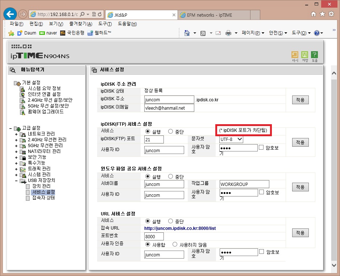The width and height of the screenshot is (340, 276).
Task: Open the browser home icon at top right
Action: pos(314,14)
